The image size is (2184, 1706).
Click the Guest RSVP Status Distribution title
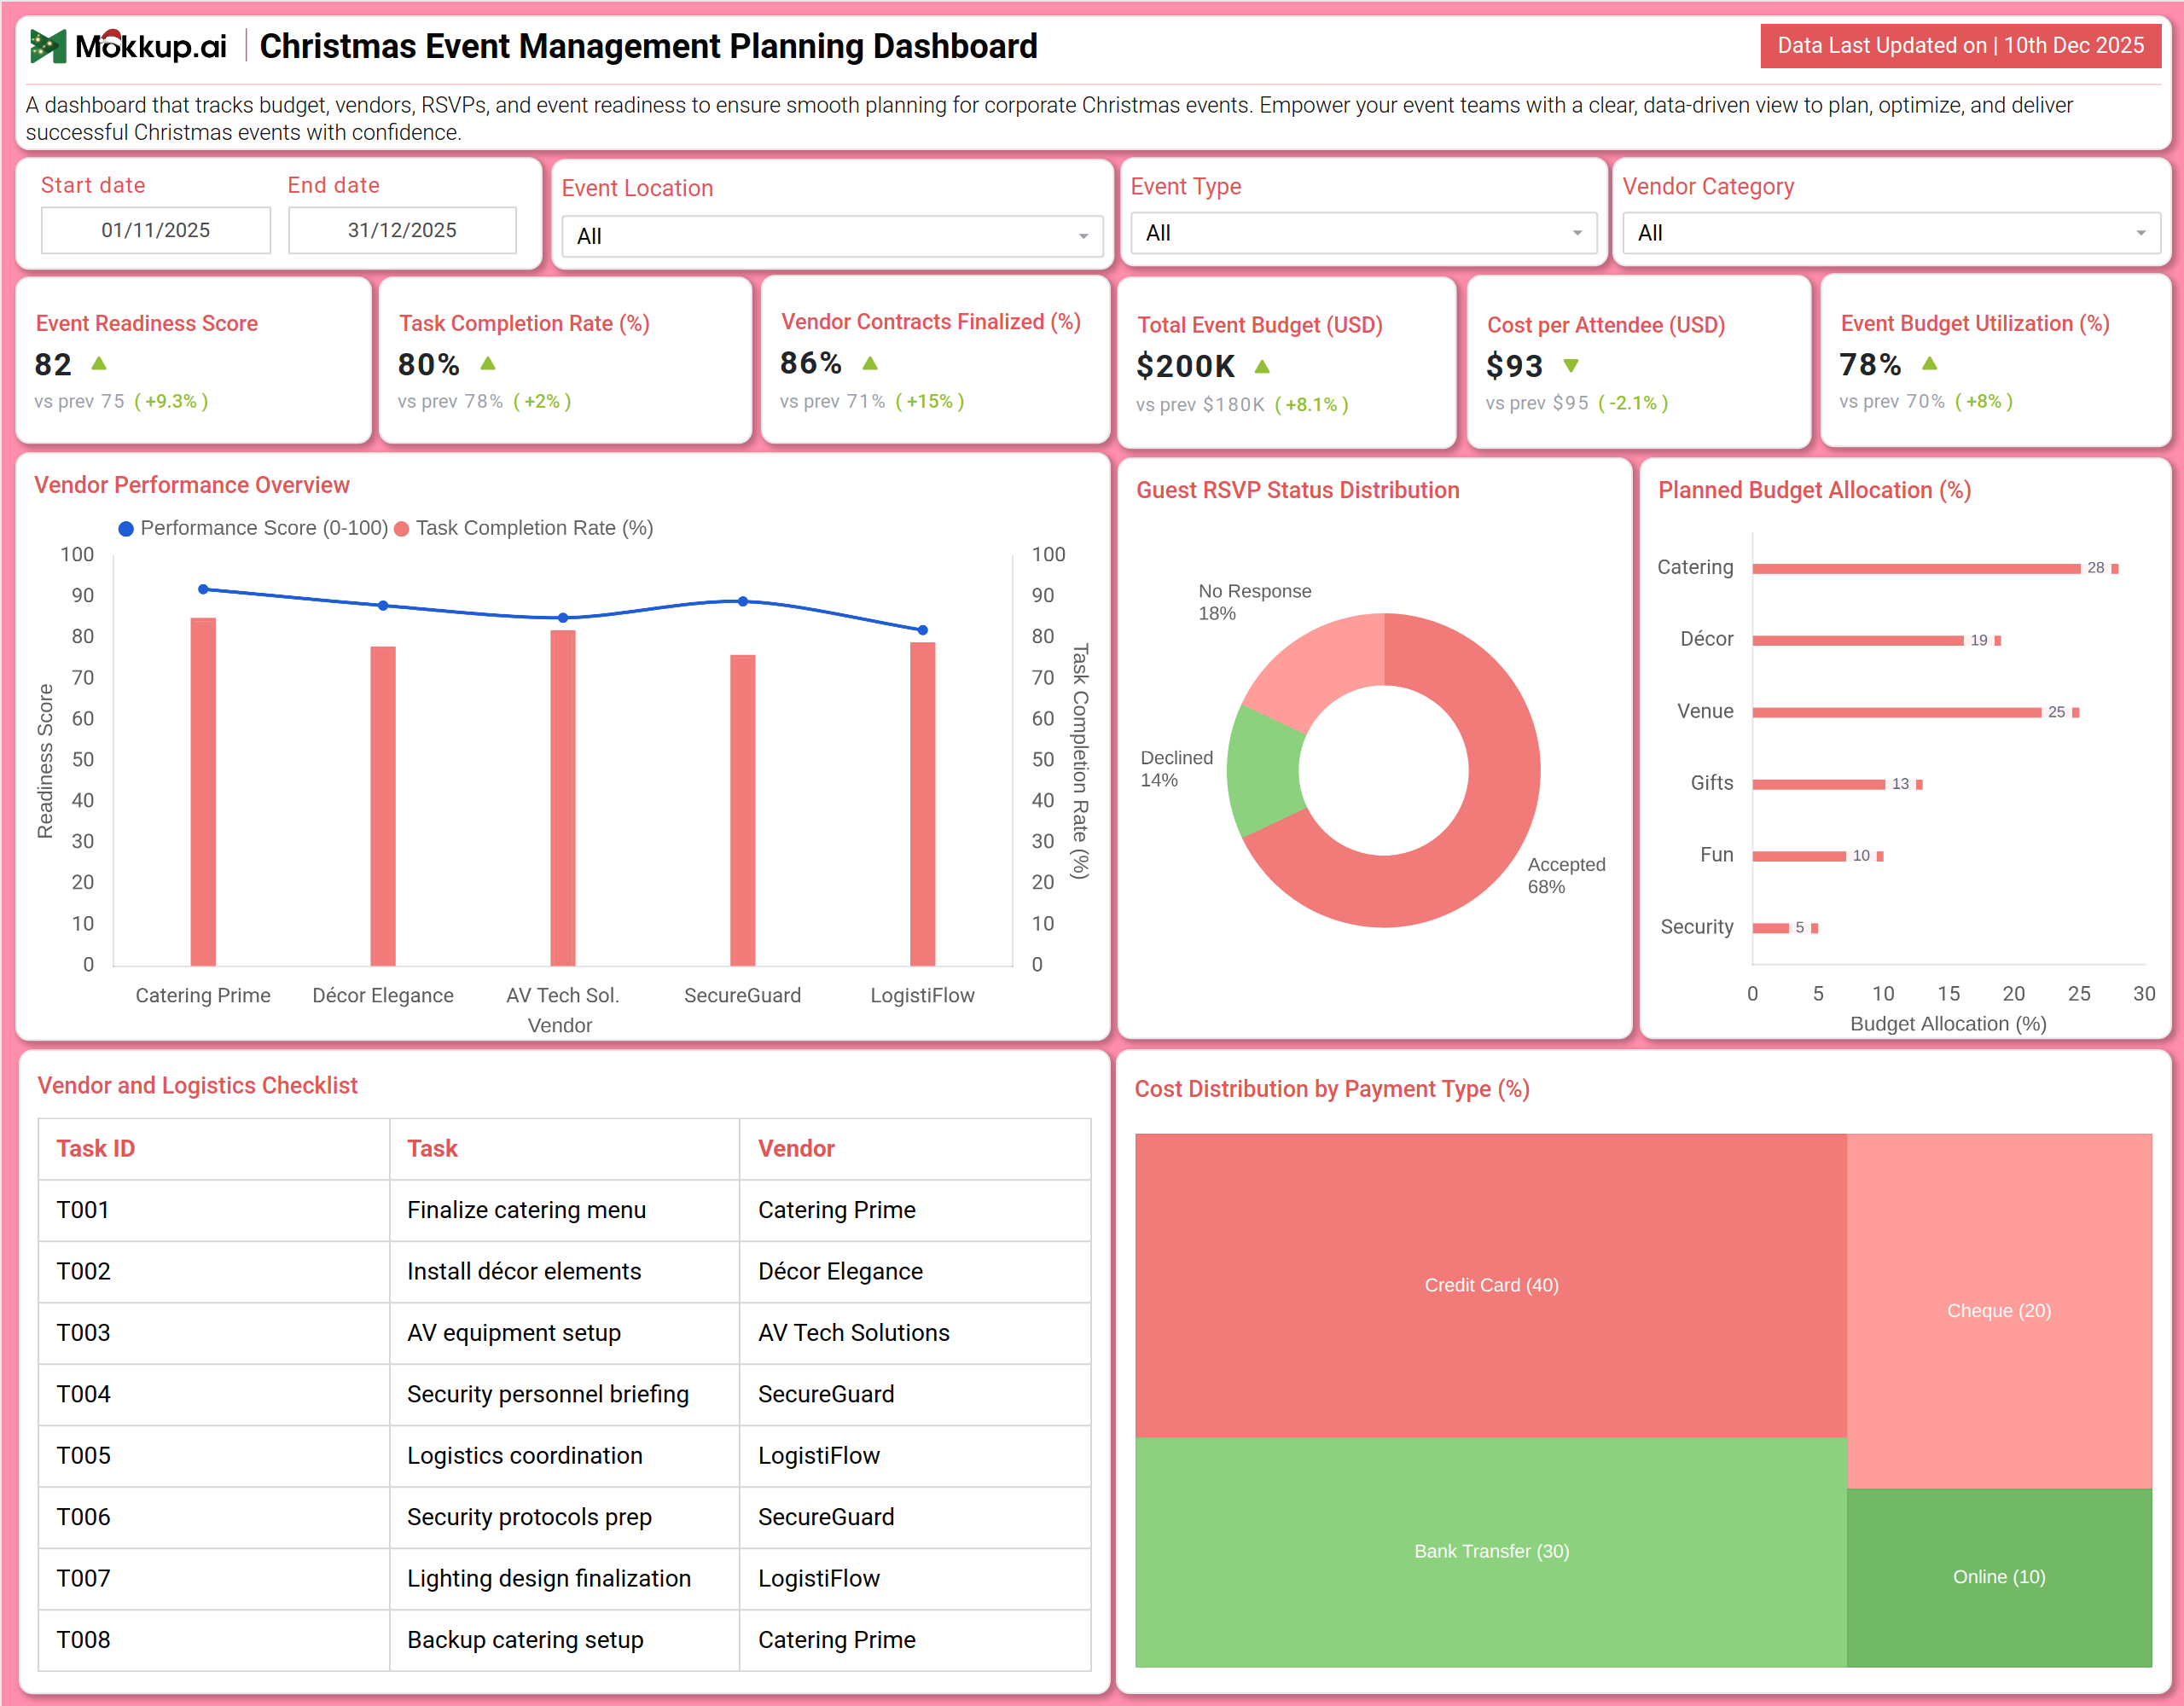(x=1298, y=490)
